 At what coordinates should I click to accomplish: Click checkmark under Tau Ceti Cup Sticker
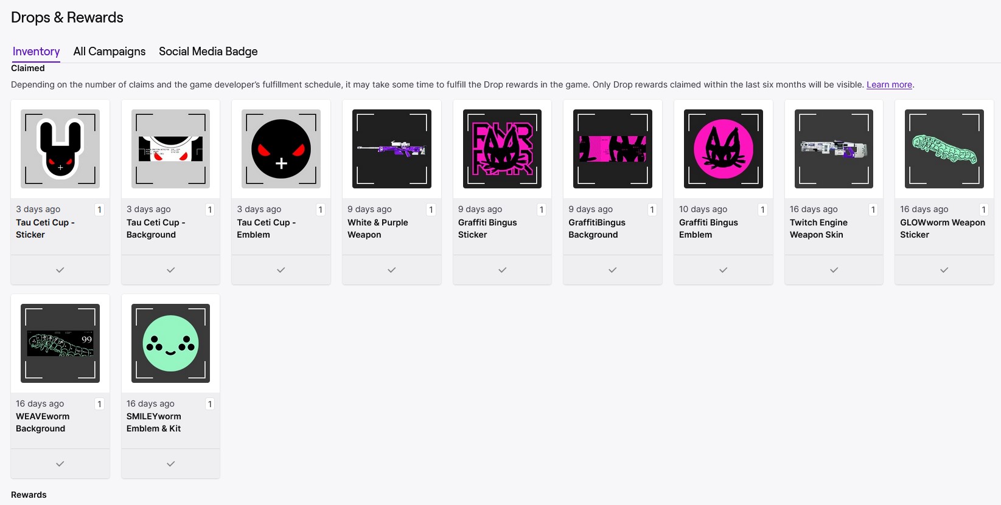(60, 270)
